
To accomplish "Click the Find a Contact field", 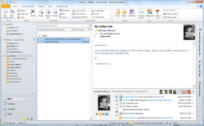I will pyautogui.click(x=170, y=10).
